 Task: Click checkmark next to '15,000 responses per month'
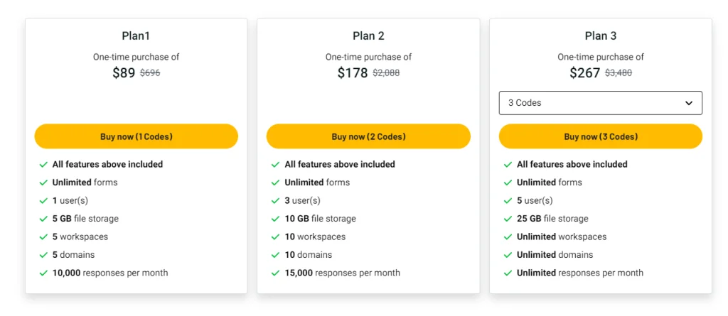(276, 273)
